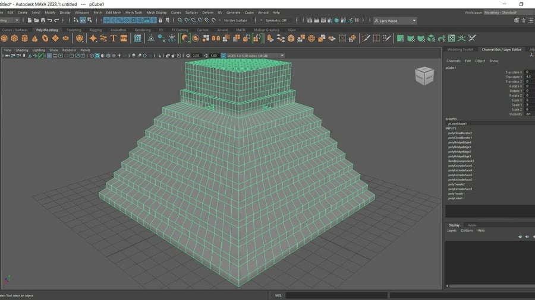The image size is (535, 300).
Task: Click the SVG shelf icon
Action: pos(124,39)
